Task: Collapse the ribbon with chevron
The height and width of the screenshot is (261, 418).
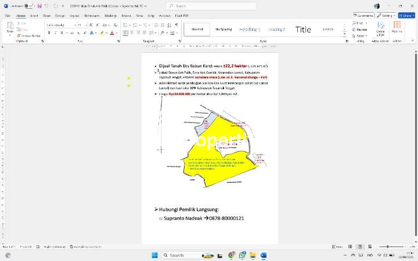Action: pos(412,41)
